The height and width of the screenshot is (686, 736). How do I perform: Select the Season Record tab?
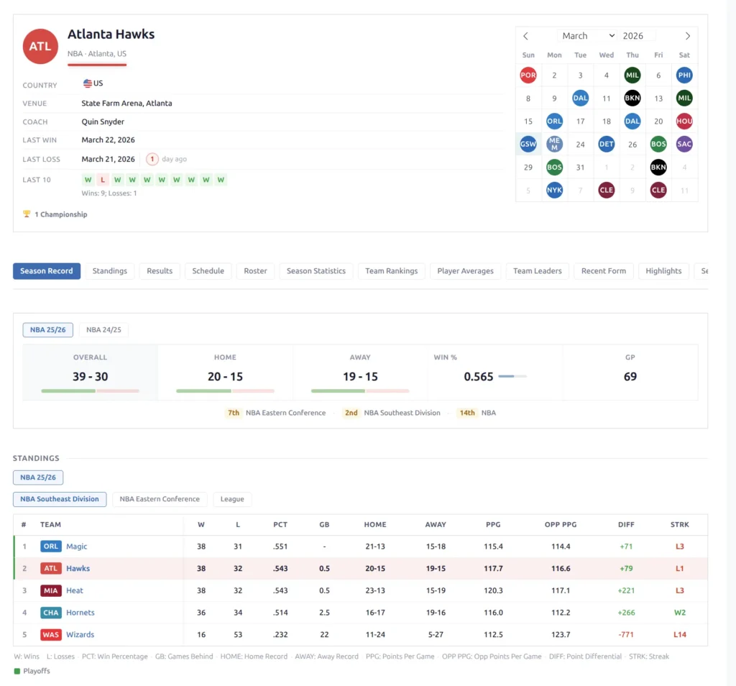47,271
